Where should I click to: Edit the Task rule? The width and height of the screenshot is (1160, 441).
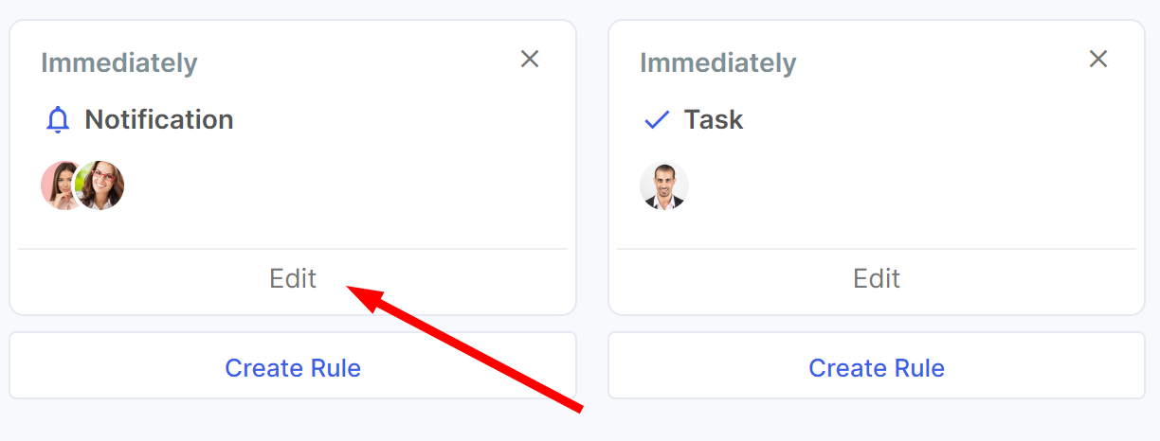[x=877, y=278]
